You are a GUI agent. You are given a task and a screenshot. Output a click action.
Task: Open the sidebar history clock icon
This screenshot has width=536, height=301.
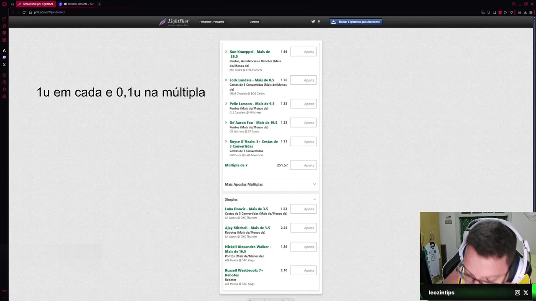[x=4, y=82]
